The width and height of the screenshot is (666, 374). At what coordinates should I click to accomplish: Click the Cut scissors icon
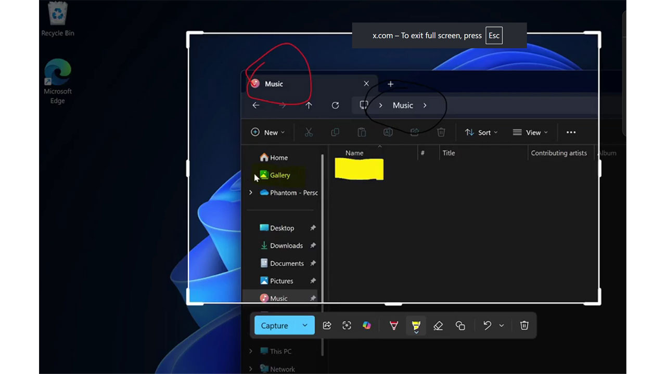pos(309,132)
